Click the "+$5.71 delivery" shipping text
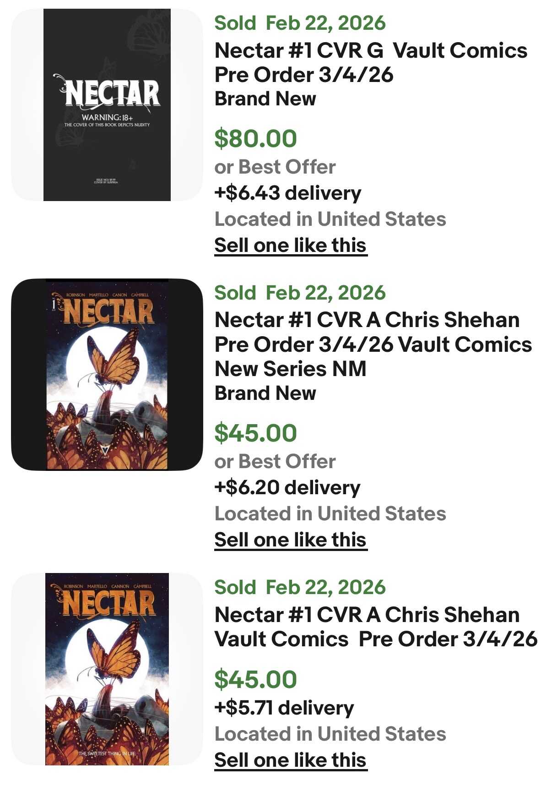Screen dimensions: 552x786 click(284, 708)
